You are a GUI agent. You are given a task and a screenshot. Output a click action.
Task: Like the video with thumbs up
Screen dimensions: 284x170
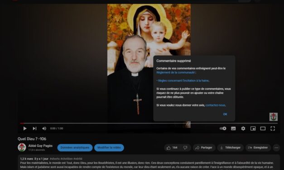pos(172,148)
